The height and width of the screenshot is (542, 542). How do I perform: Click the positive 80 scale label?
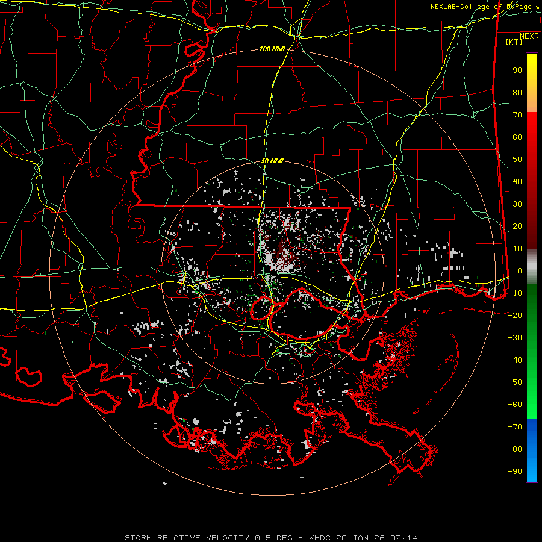(x=517, y=92)
